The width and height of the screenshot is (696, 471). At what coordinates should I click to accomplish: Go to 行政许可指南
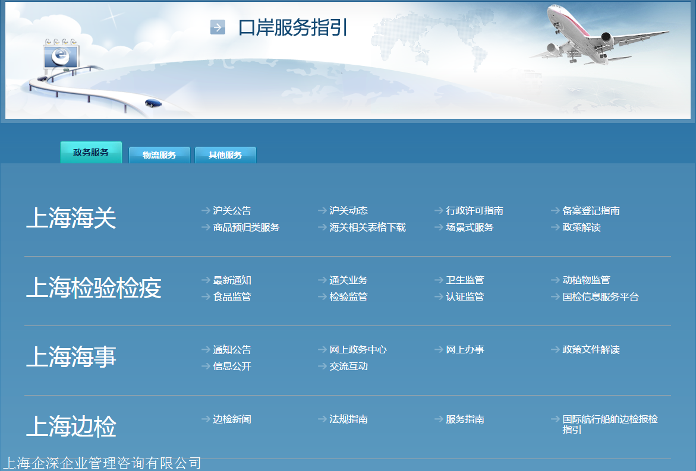pyautogui.click(x=474, y=211)
